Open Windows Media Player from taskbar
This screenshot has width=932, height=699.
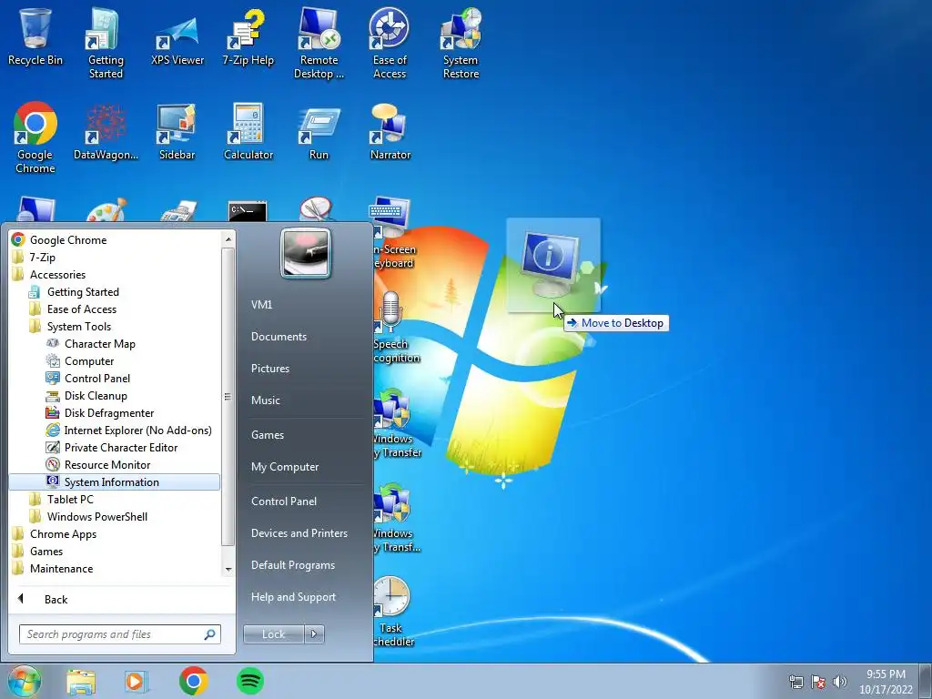pos(137,682)
